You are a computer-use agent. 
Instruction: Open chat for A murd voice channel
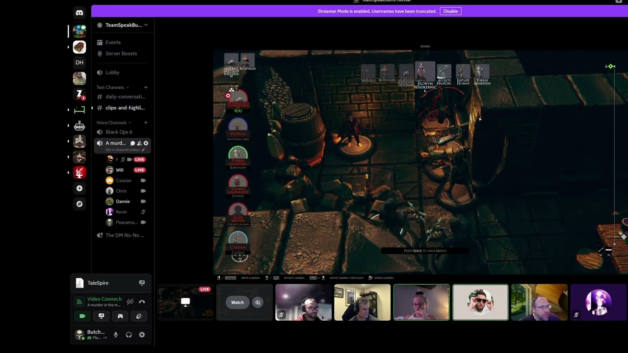tap(132, 143)
